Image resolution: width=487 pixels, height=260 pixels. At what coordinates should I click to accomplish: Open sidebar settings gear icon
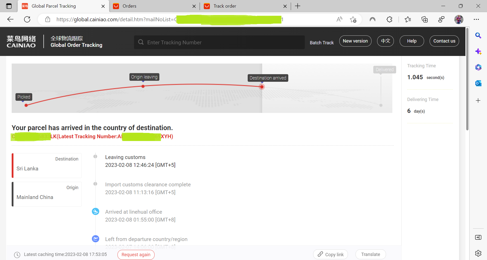pyautogui.click(x=478, y=253)
